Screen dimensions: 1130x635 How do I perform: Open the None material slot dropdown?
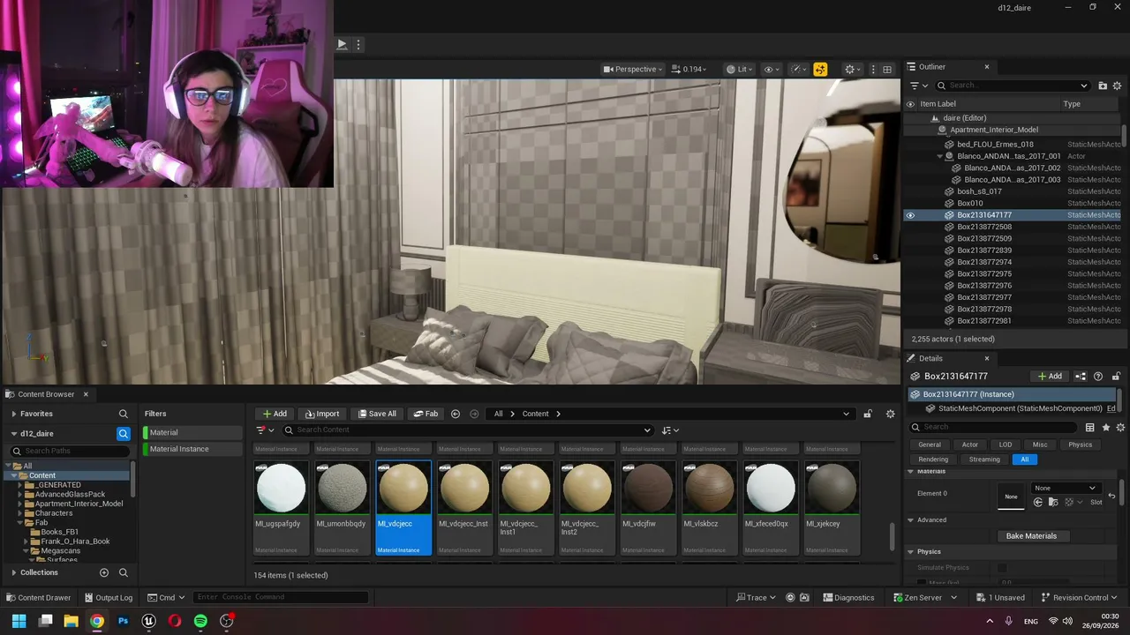(x=1066, y=488)
